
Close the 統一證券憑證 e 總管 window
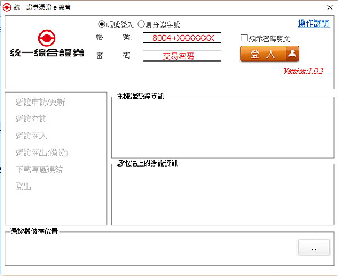coord(330,7)
